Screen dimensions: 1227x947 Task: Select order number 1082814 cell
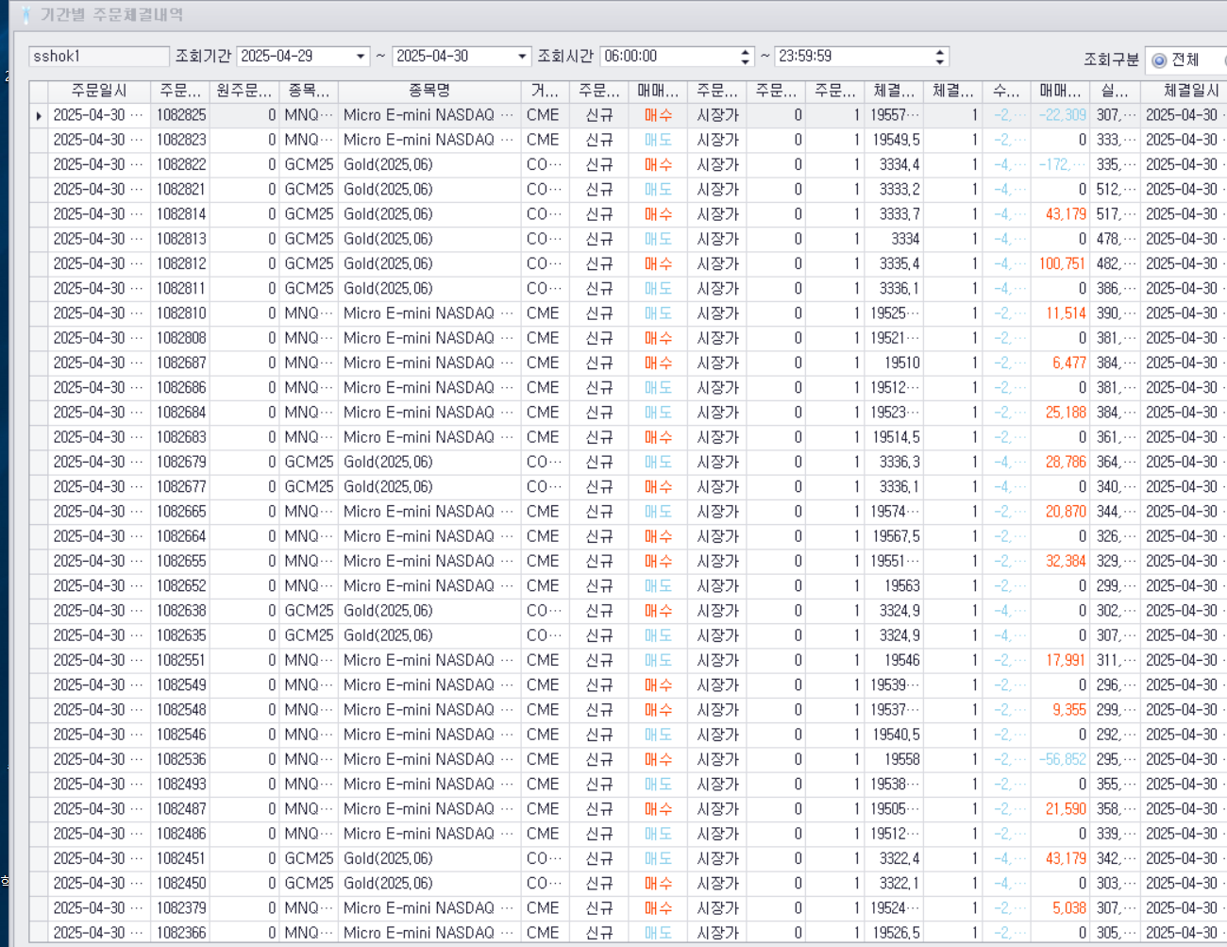pos(180,214)
